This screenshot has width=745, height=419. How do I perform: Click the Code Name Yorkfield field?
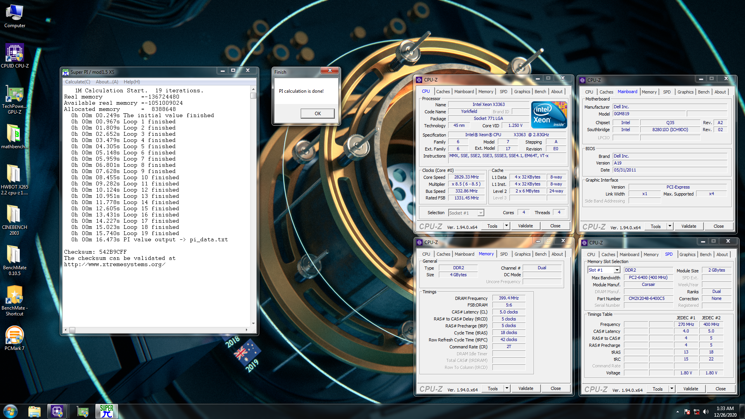point(469,111)
